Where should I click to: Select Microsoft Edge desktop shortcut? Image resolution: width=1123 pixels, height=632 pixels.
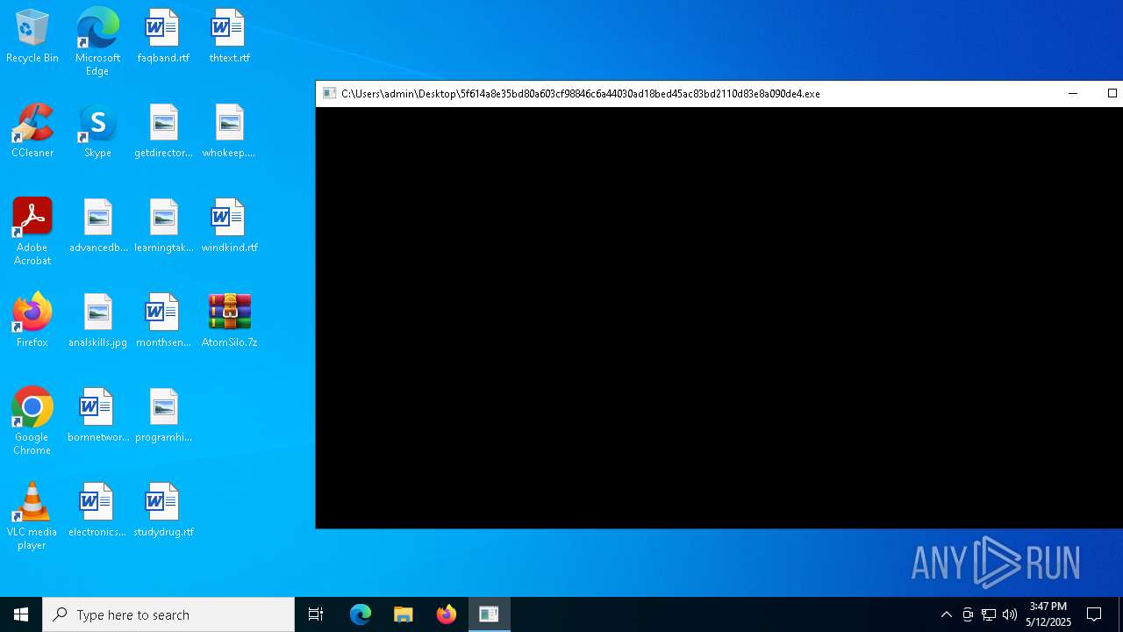97,42
